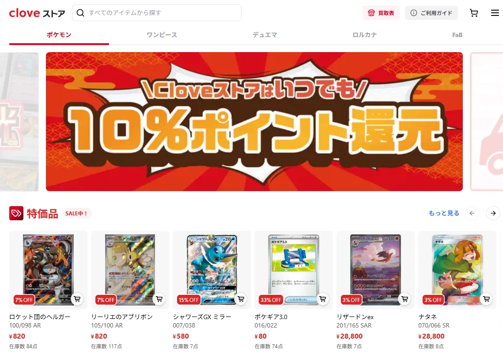Image resolution: width=503 pixels, height=354 pixels.
Task: Add ロケット団のヘルガー to cart
Action: [x=77, y=299]
